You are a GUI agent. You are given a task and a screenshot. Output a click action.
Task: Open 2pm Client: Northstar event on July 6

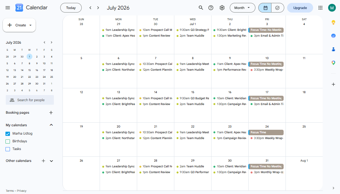pos(118,70)
